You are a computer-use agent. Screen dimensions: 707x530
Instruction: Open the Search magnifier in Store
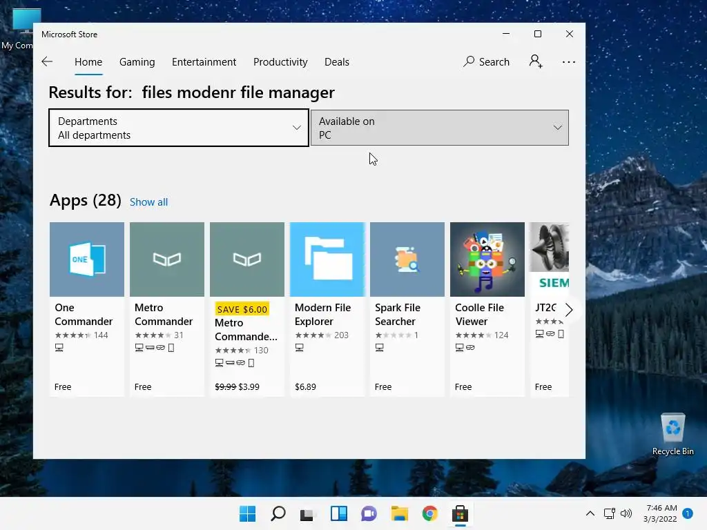pos(486,61)
